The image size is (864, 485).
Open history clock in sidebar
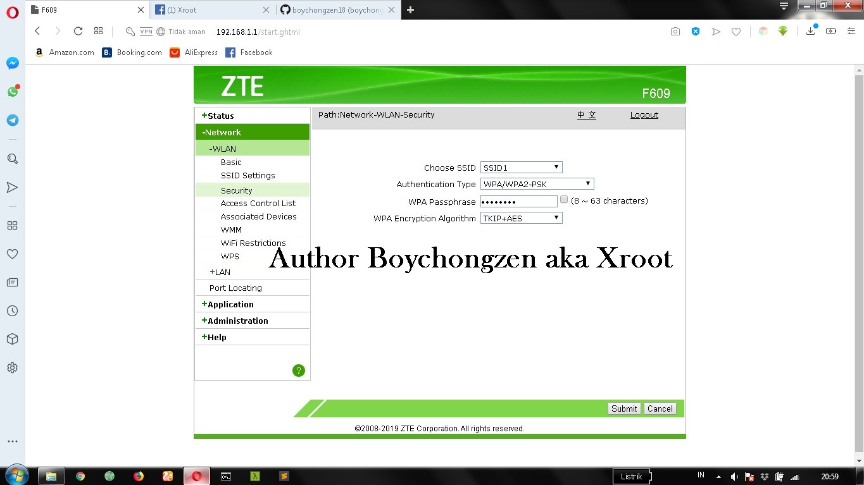point(12,310)
